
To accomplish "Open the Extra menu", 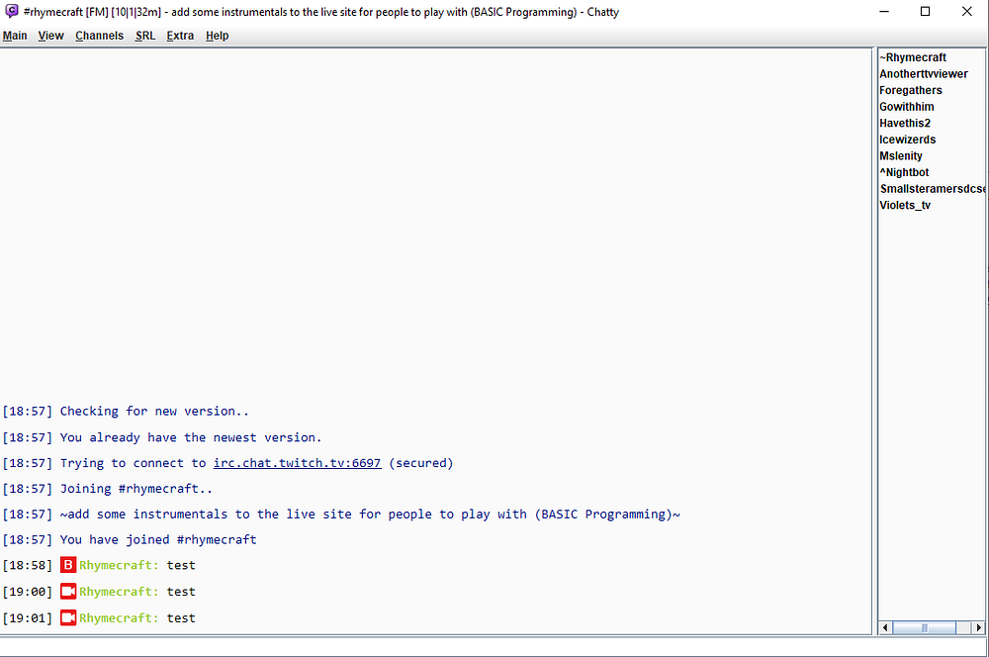I will (x=180, y=36).
